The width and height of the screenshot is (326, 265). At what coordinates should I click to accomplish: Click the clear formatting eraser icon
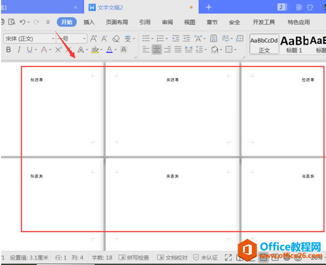click(116, 38)
